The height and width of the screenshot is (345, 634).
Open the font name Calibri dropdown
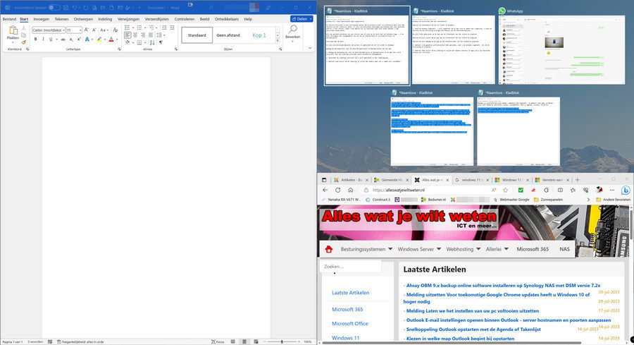point(64,30)
